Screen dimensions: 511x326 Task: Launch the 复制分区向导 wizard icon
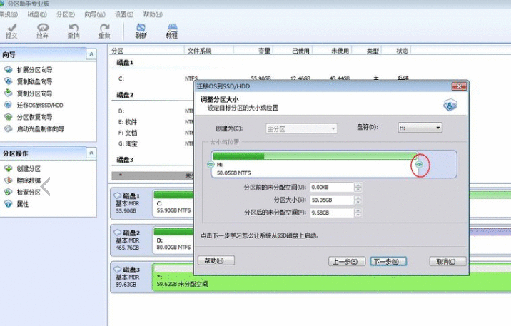pyautogui.click(x=9, y=93)
